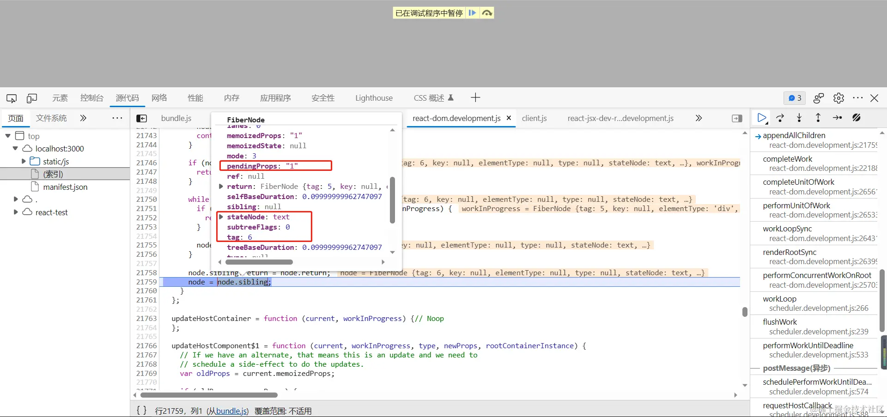Deactivate breakpoints toggle icon
887x417 pixels.
(857, 118)
